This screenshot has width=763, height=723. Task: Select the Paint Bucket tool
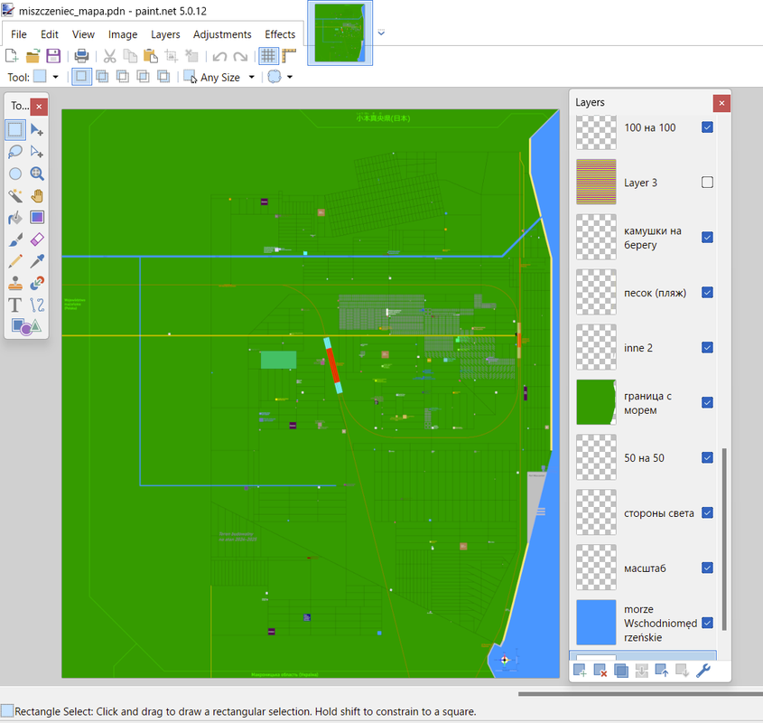tap(15, 218)
